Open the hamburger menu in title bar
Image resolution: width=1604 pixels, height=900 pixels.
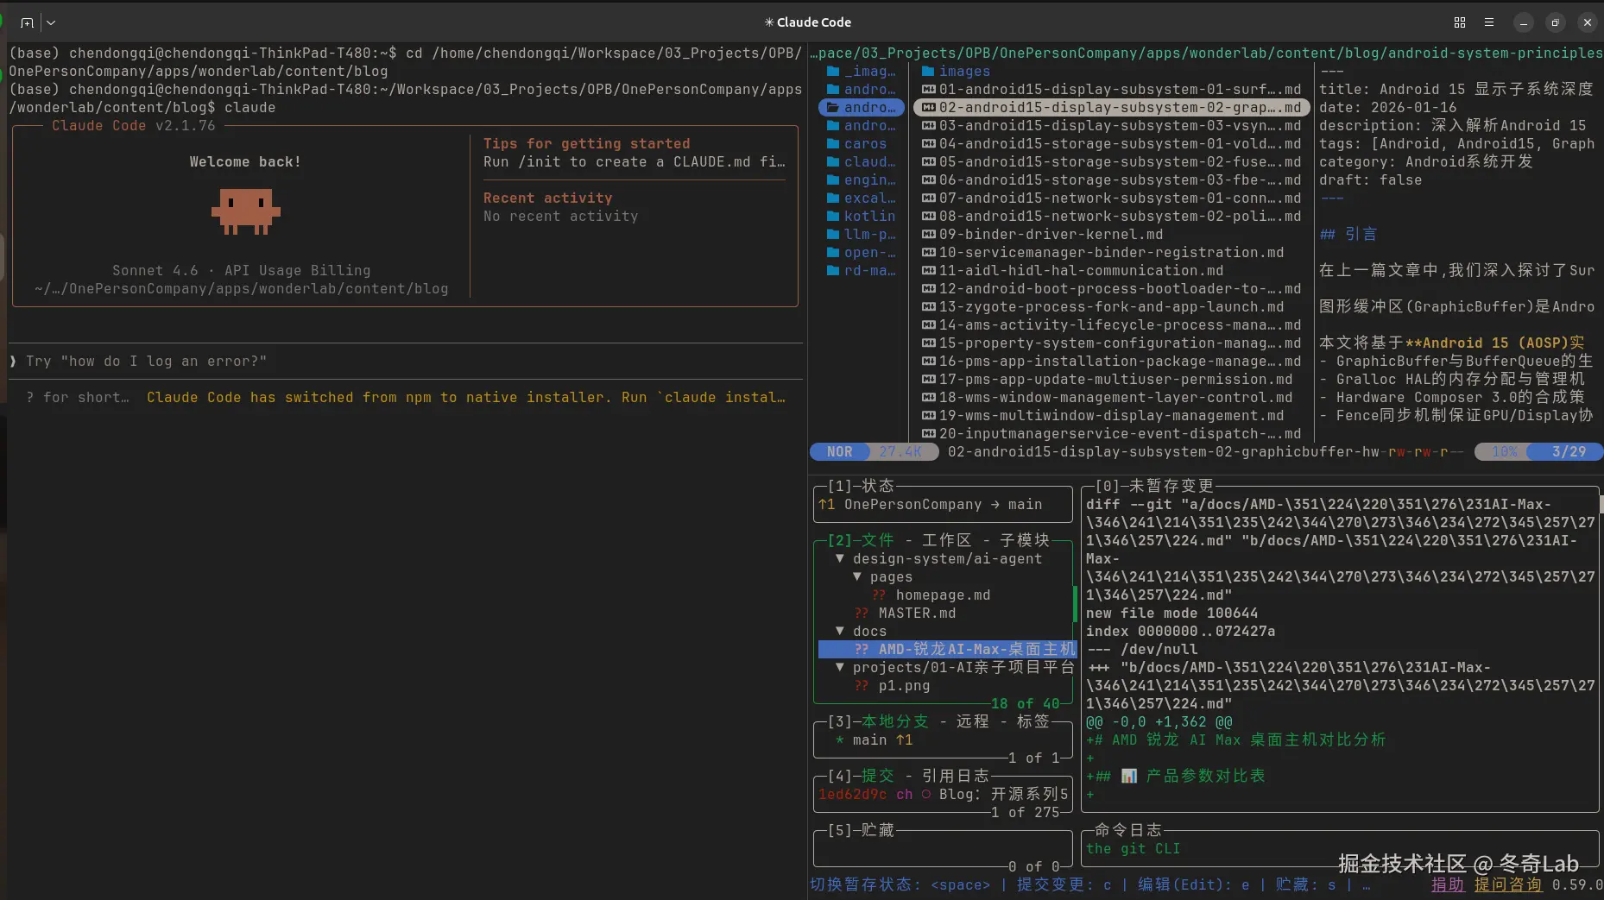(1489, 22)
